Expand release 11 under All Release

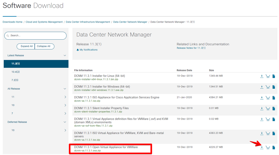tap(65, 97)
